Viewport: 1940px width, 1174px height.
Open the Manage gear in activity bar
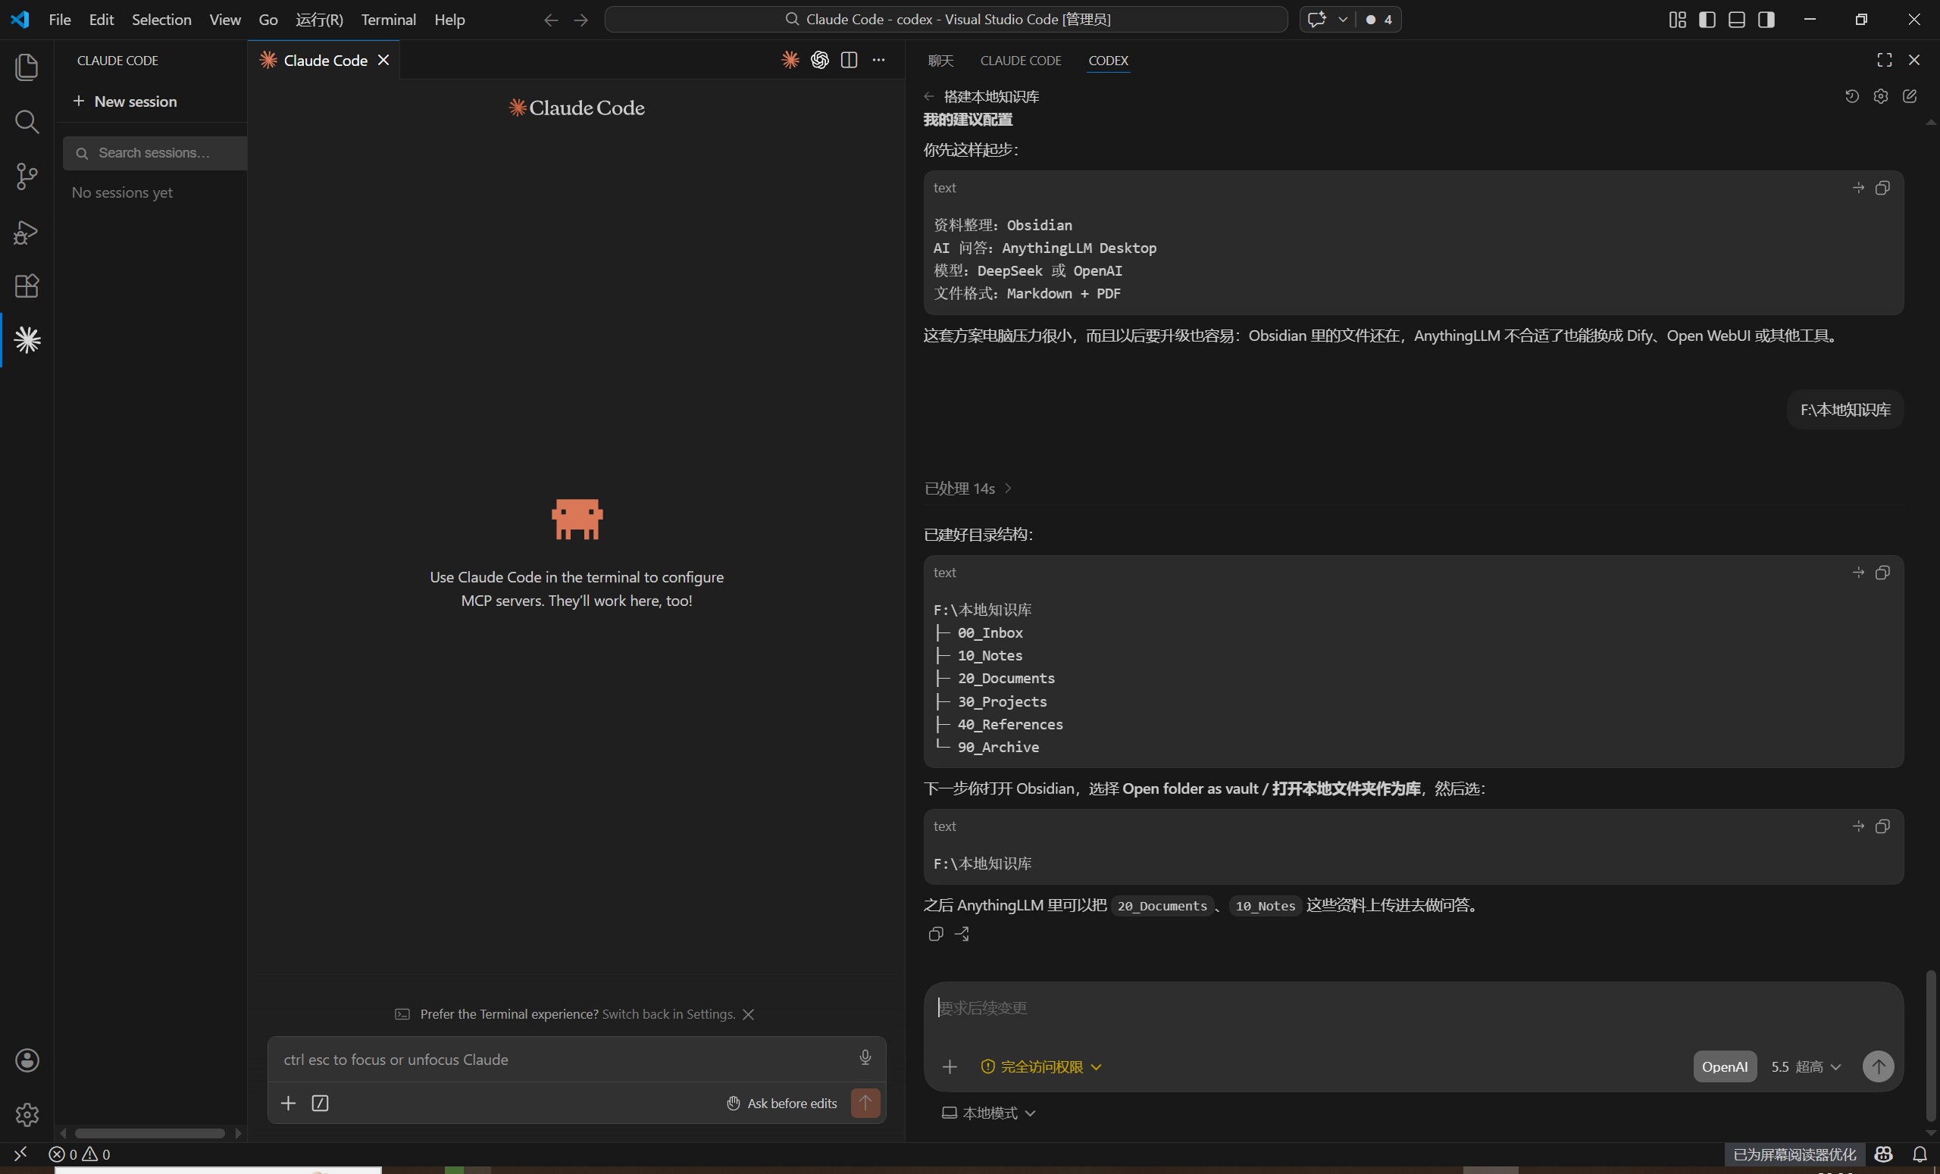(27, 1114)
